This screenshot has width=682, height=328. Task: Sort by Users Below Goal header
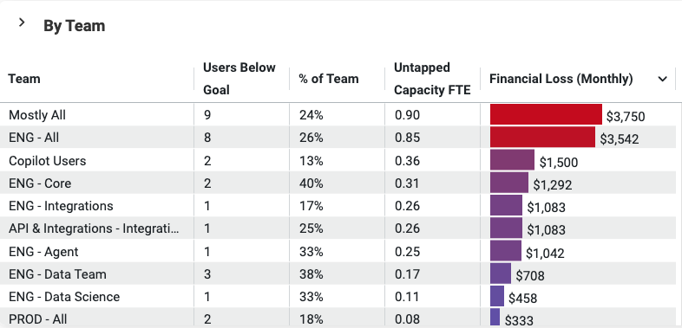(x=239, y=79)
